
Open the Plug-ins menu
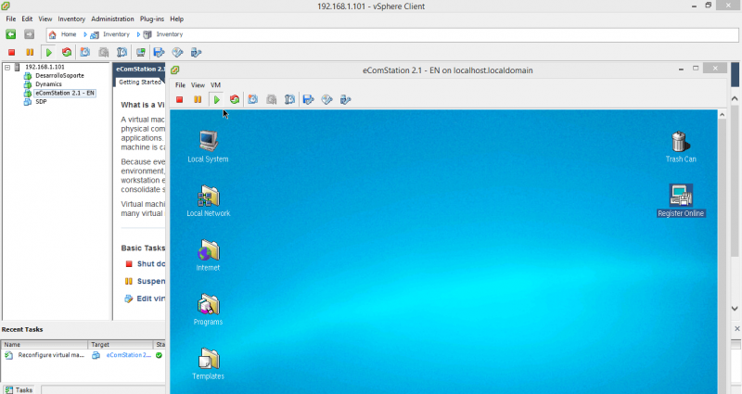pyautogui.click(x=153, y=19)
